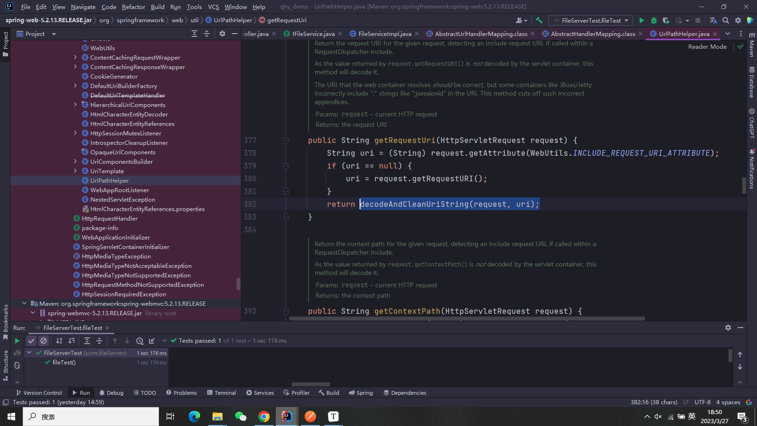Collapse all in Project panel toolbar
Viewport: 757px width, 426px height.
click(x=207, y=34)
